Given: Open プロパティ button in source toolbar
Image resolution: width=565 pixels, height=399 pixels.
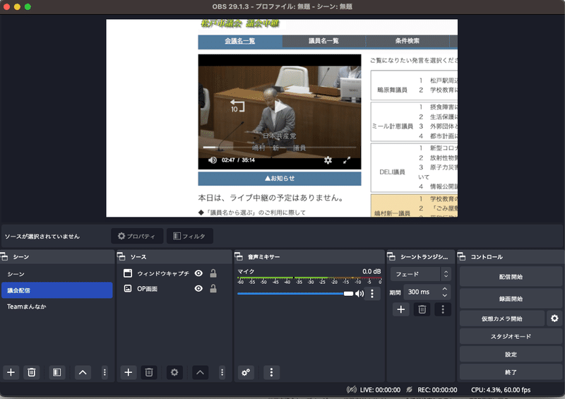Looking at the screenshot, I should coord(137,236).
